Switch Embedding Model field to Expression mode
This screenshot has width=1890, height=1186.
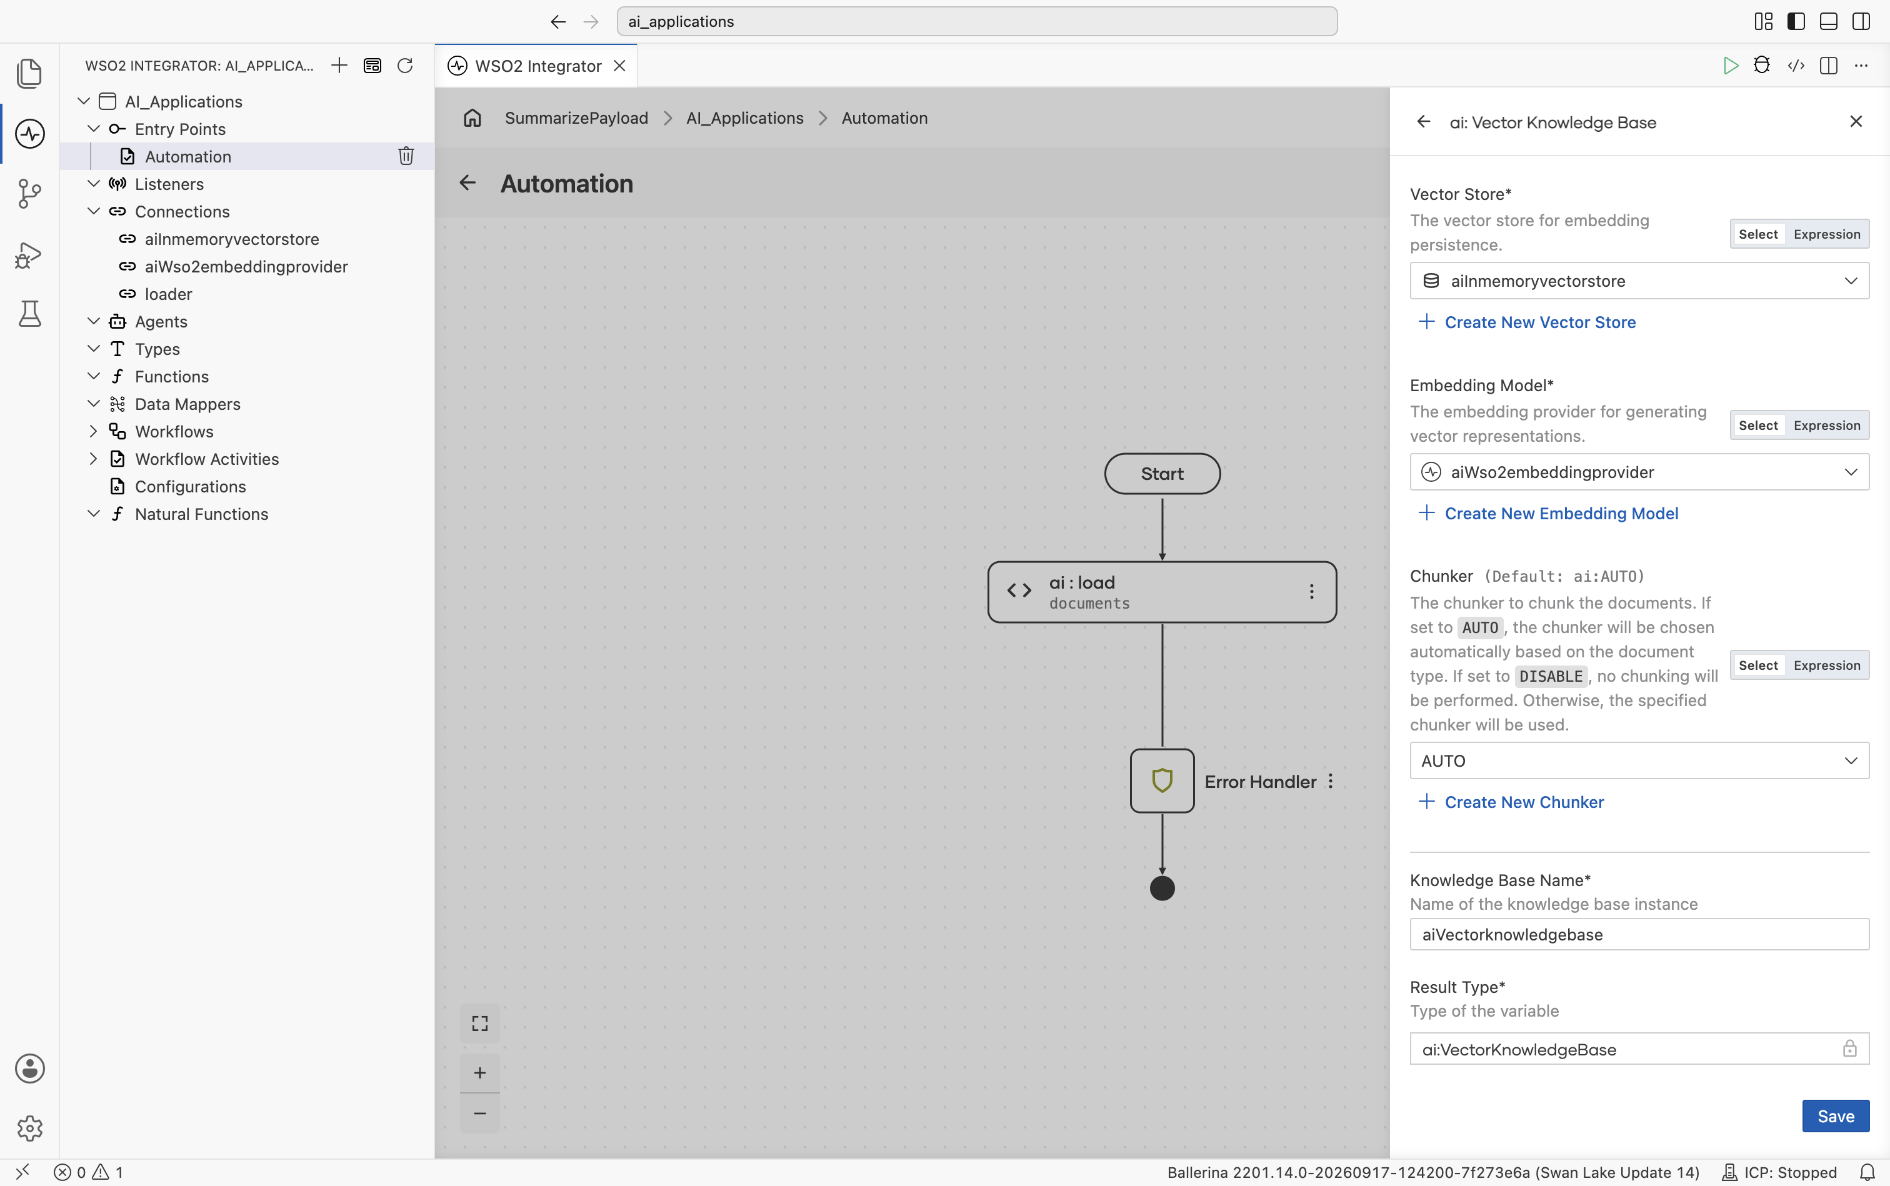point(1826,425)
